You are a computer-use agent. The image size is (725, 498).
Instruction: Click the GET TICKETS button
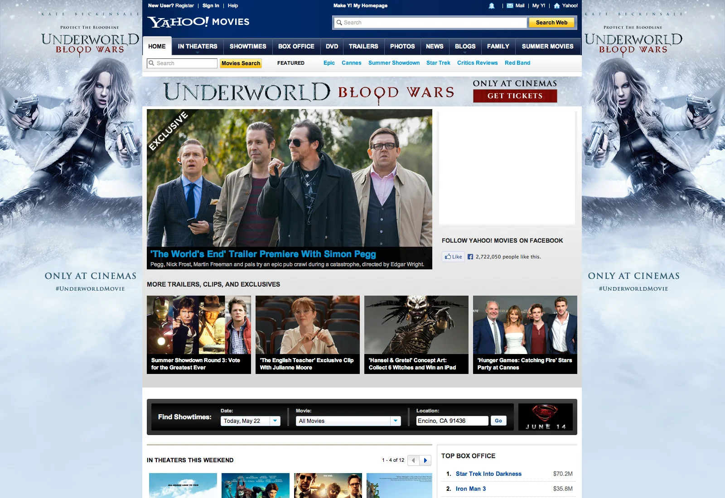[x=515, y=96]
